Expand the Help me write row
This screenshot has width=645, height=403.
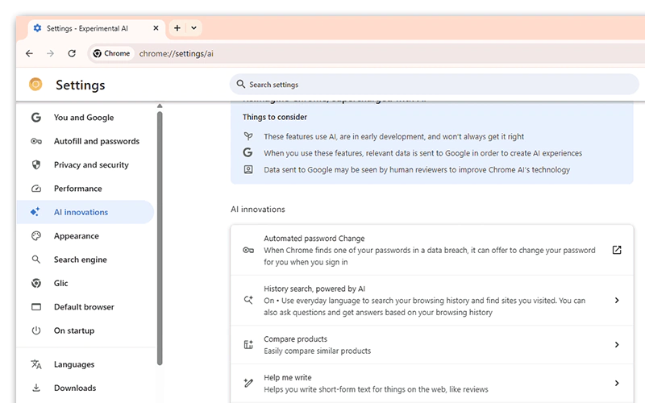(617, 384)
